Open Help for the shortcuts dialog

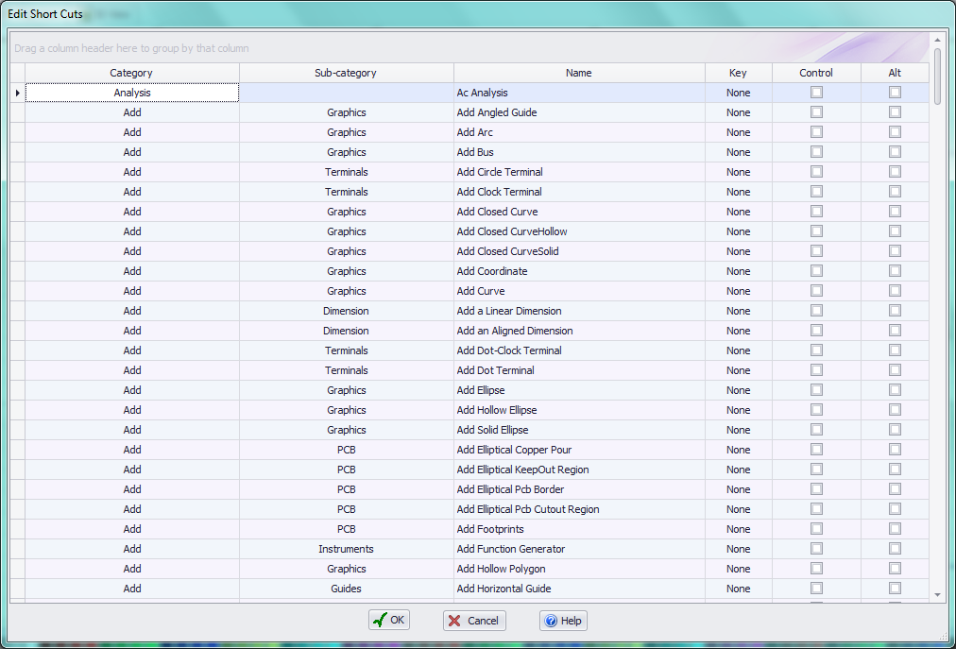563,621
